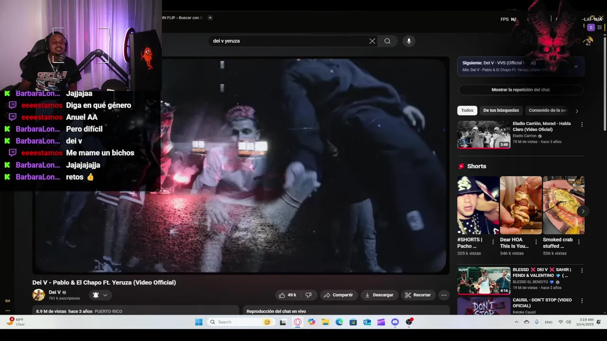Open Smoked crab stuffed short thumbnail
The width and height of the screenshot is (607, 341).
point(563,205)
